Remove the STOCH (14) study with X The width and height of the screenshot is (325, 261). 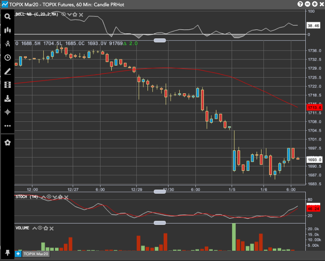click(66, 197)
